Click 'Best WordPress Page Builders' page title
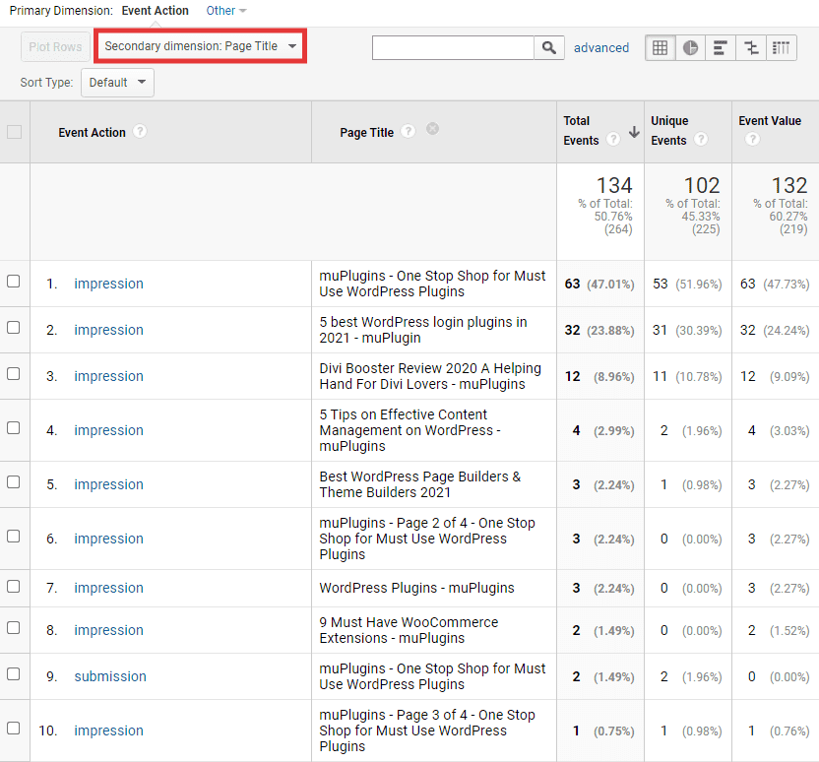 pyautogui.click(x=420, y=484)
